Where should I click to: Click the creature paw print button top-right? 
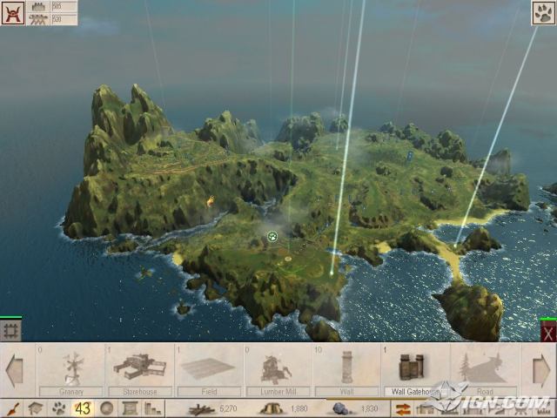coord(543,13)
